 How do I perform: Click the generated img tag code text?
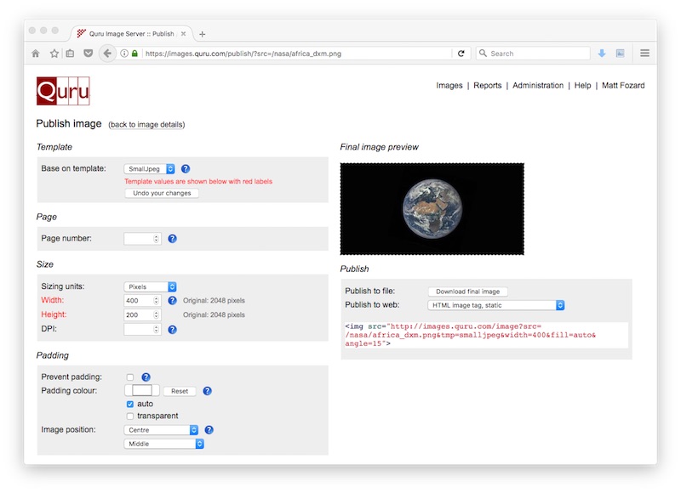[x=486, y=335]
